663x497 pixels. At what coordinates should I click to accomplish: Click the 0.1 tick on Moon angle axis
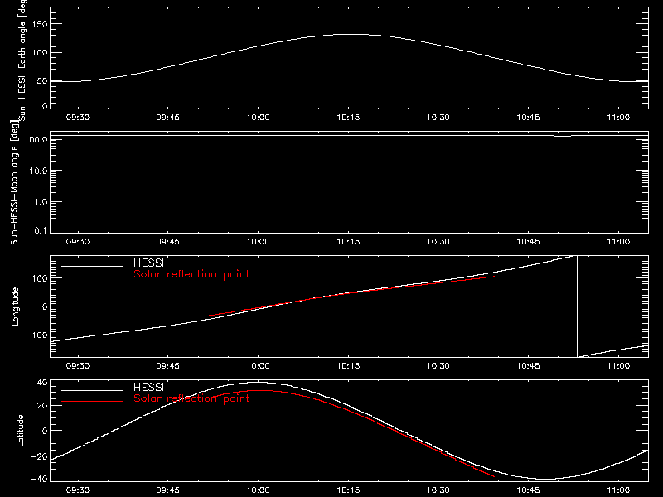41,230
